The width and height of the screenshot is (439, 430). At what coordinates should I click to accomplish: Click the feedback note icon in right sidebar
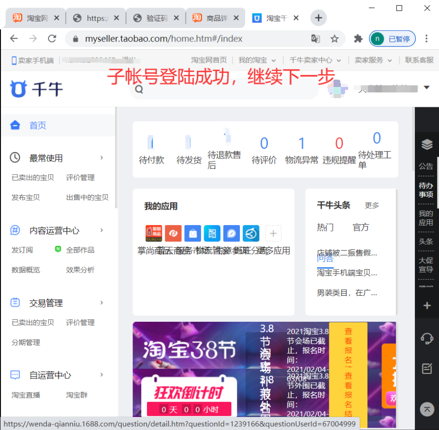[x=426, y=369]
